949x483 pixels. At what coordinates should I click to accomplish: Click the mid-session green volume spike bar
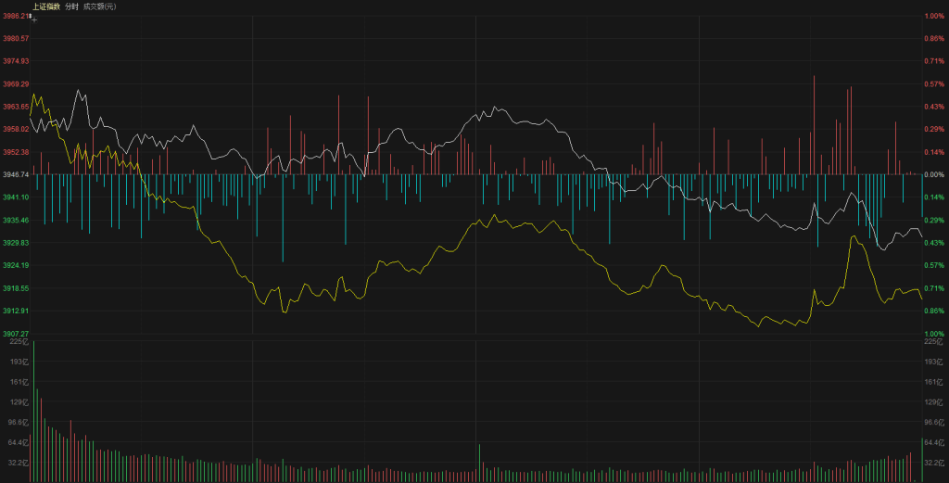[x=479, y=463]
